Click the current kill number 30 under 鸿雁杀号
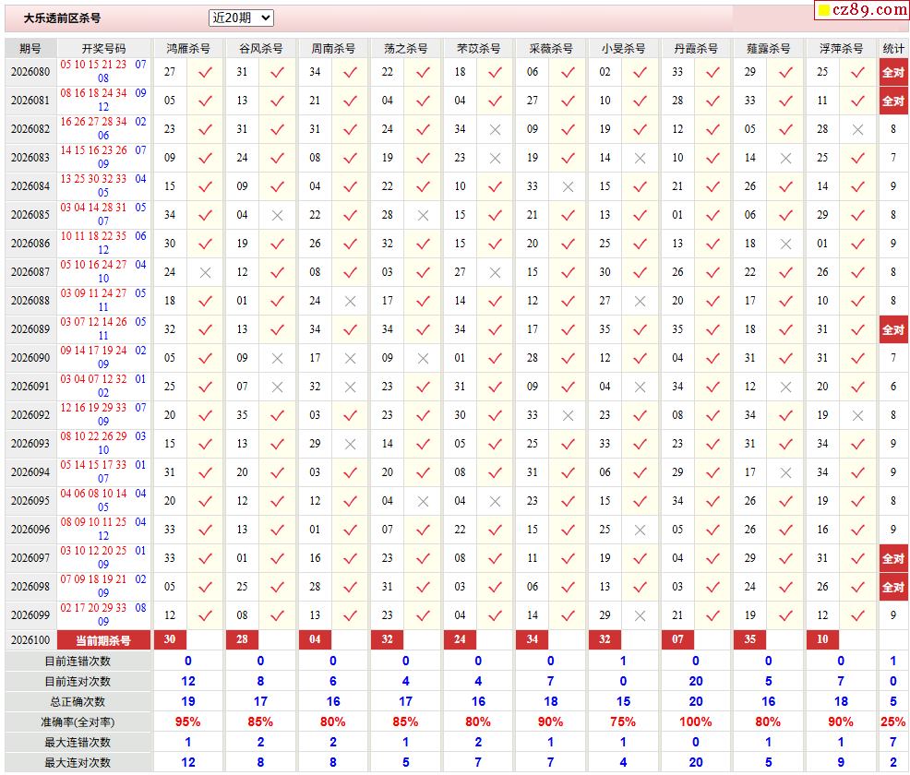910x775 pixels. coord(170,639)
